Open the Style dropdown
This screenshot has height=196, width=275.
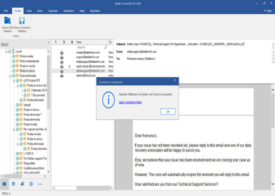(x=270, y=11)
